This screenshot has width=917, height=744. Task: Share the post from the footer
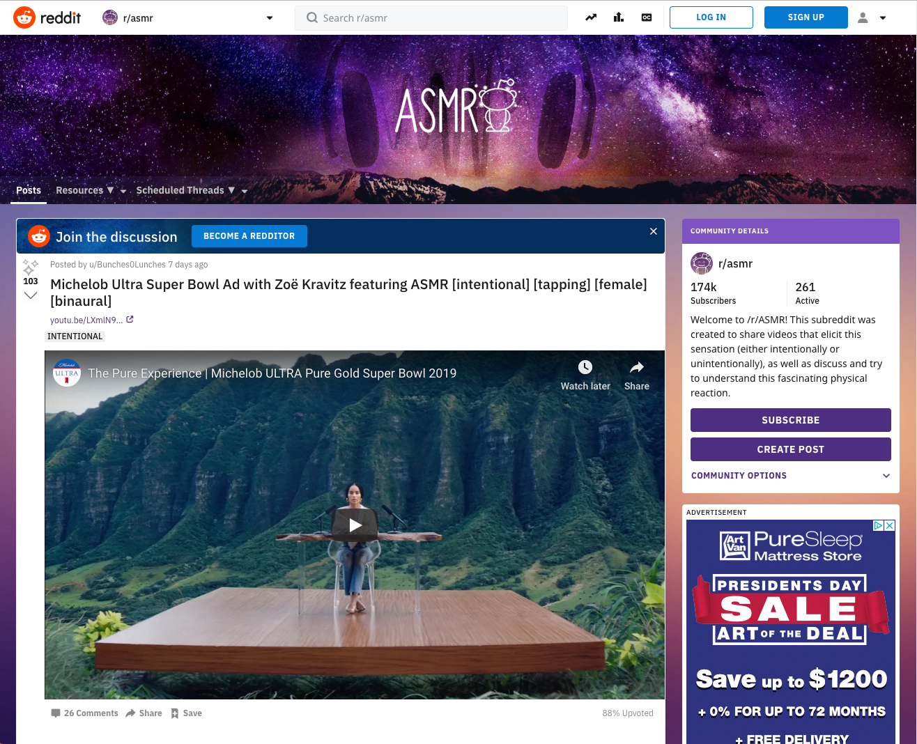click(x=144, y=713)
